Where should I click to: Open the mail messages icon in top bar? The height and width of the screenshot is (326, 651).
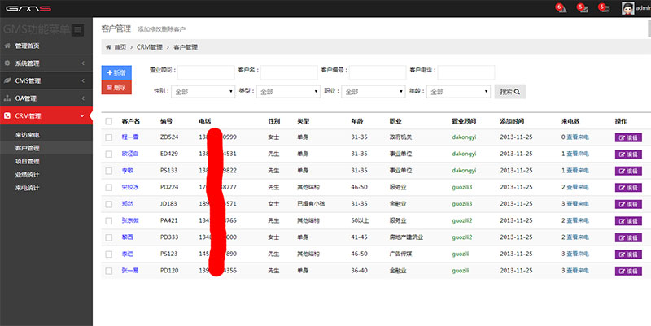point(582,8)
